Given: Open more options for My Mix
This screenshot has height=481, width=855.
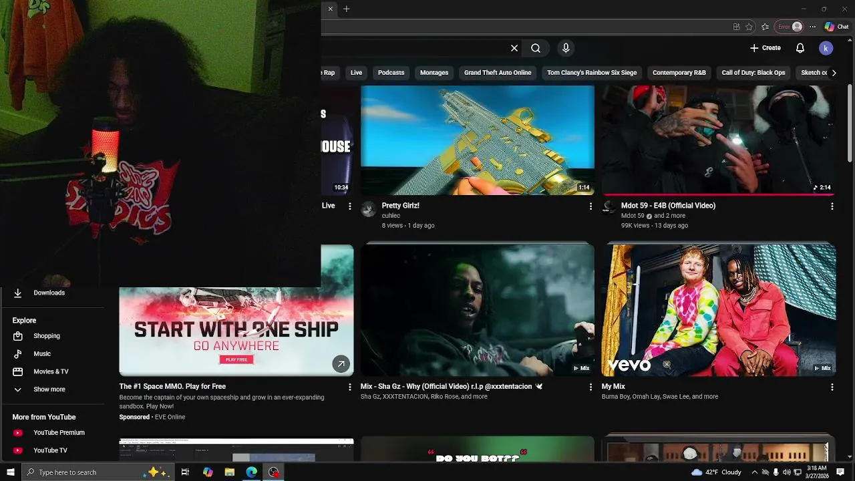Looking at the screenshot, I should (x=832, y=387).
